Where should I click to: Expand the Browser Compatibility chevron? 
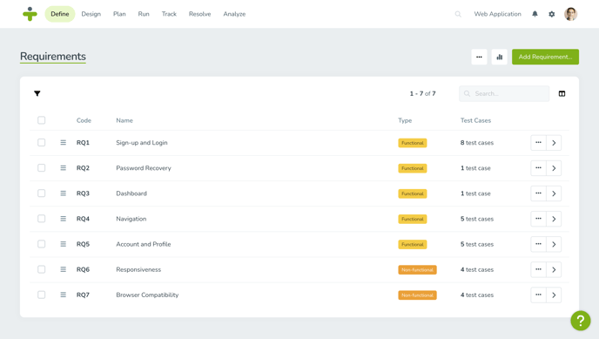554,295
